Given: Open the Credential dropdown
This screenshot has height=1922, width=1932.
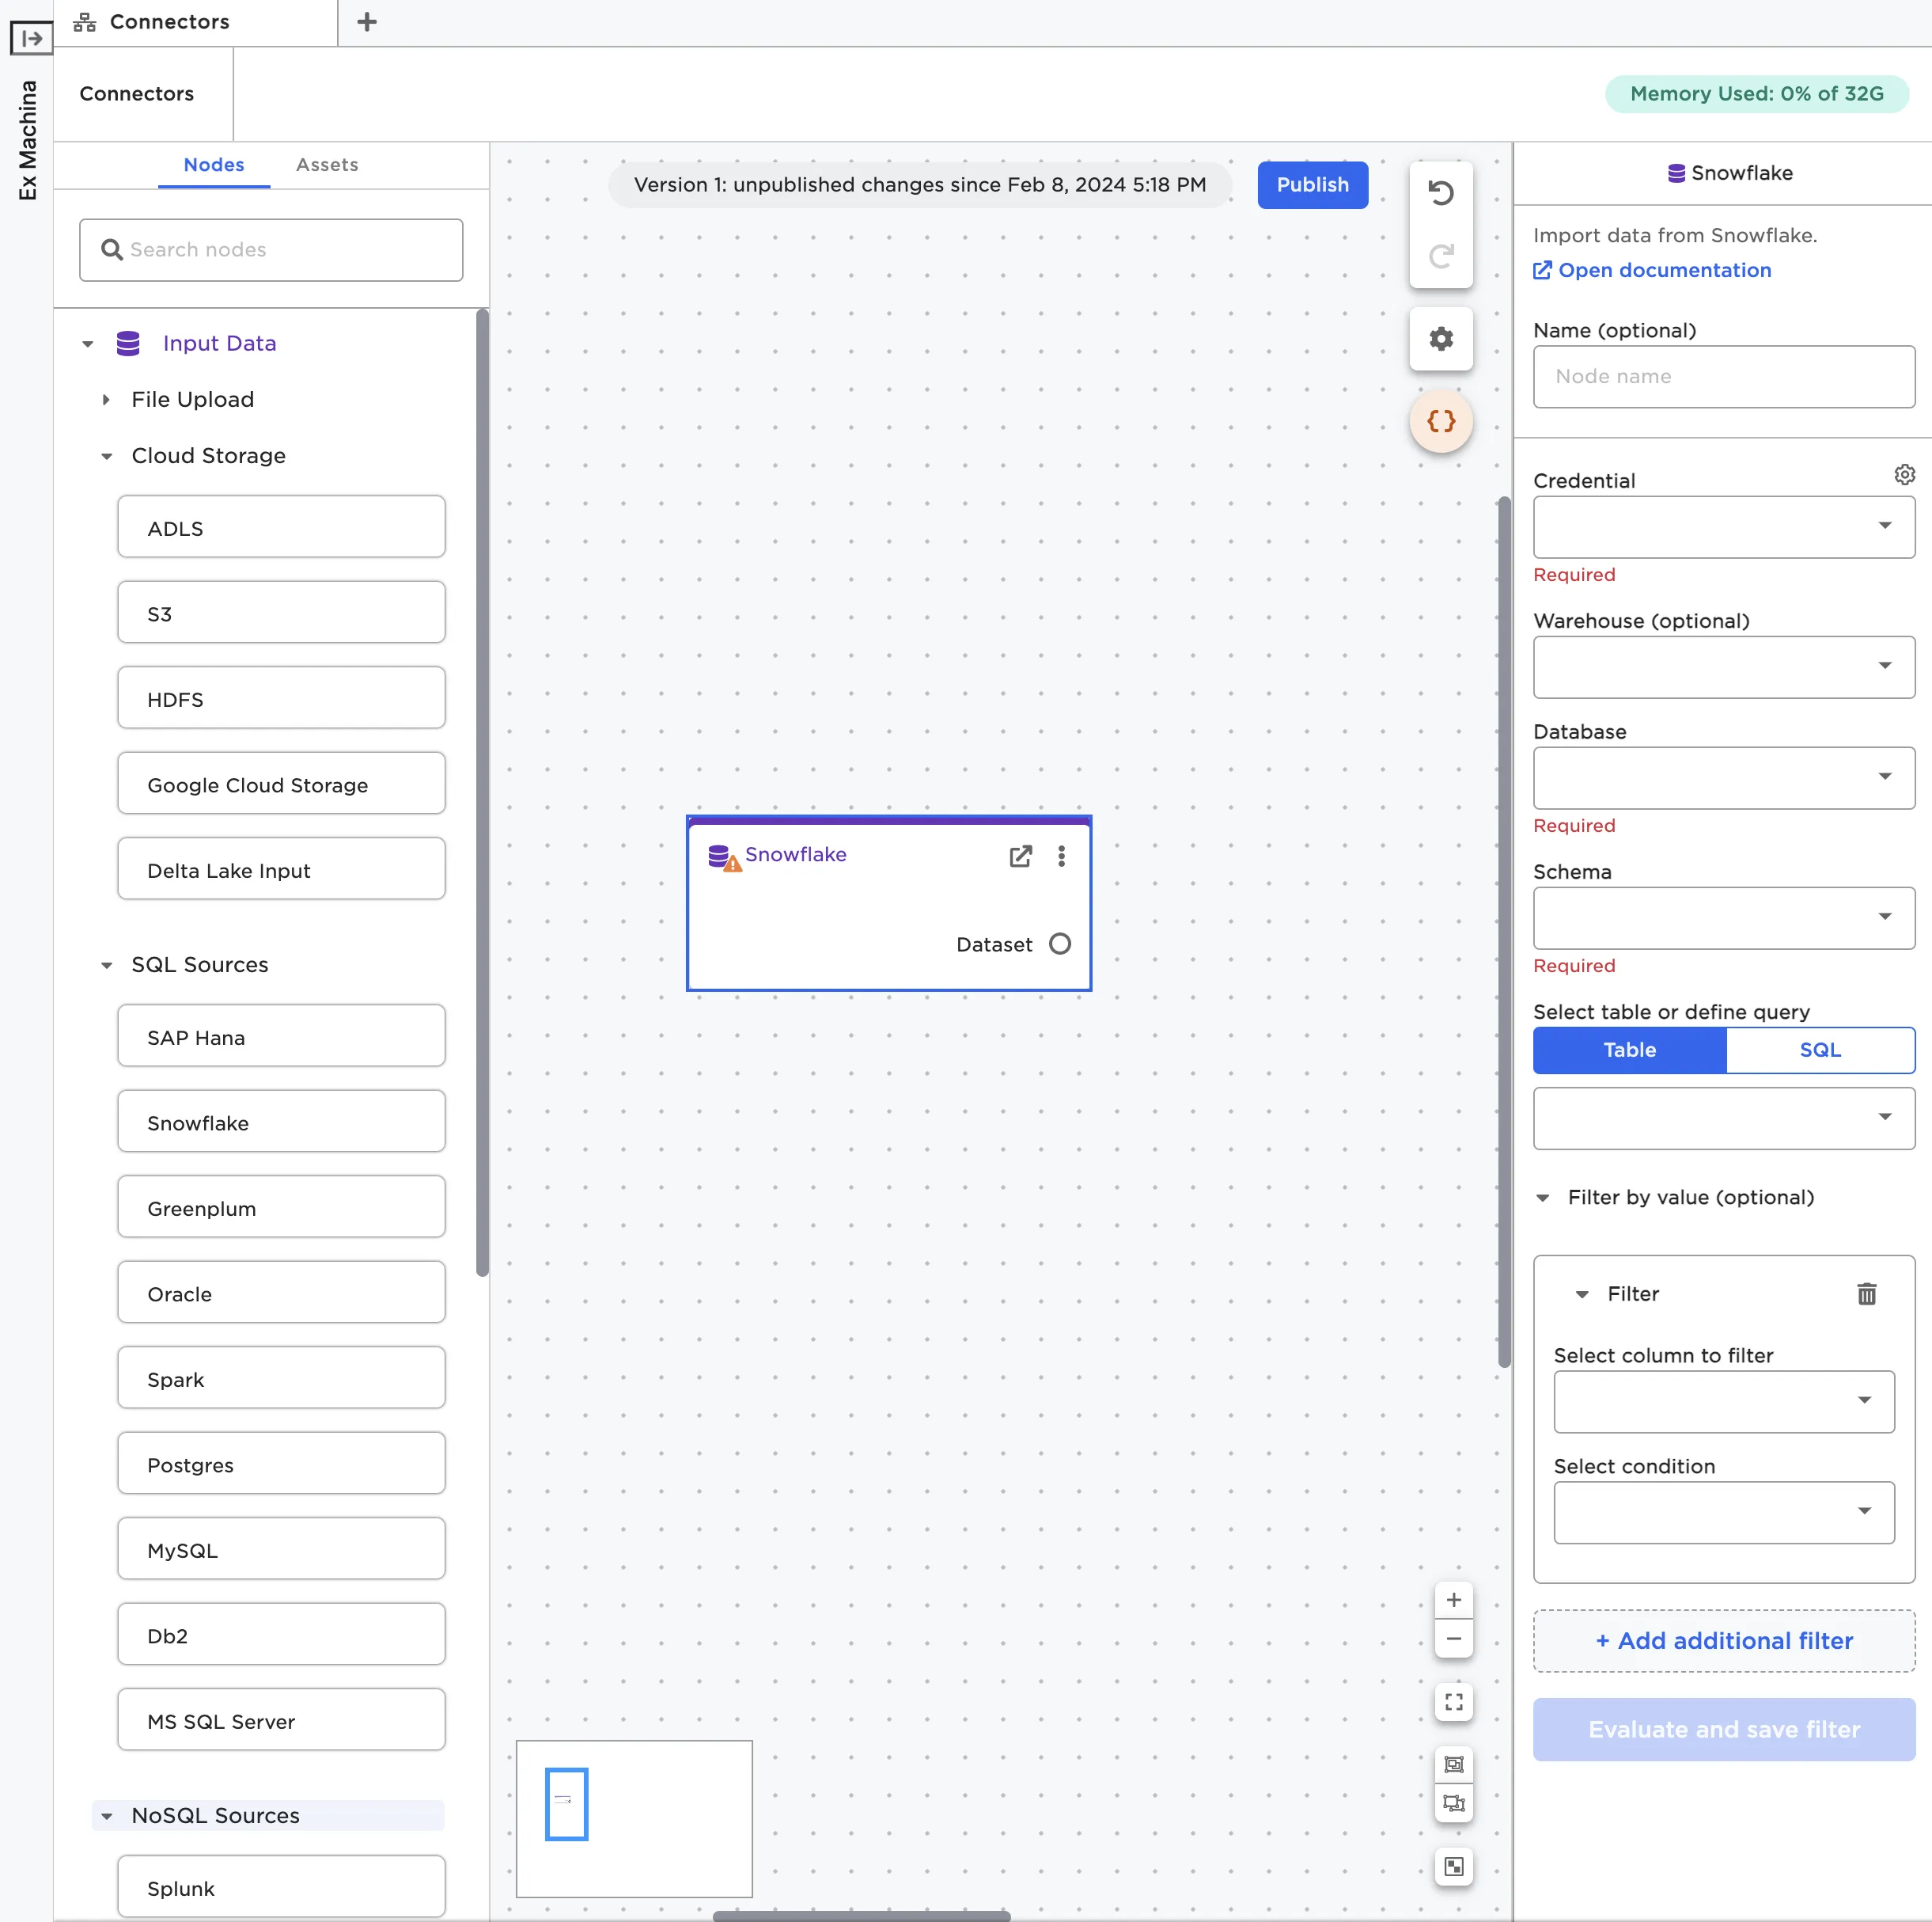Looking at the screenshot, I should click(1723, 526).
